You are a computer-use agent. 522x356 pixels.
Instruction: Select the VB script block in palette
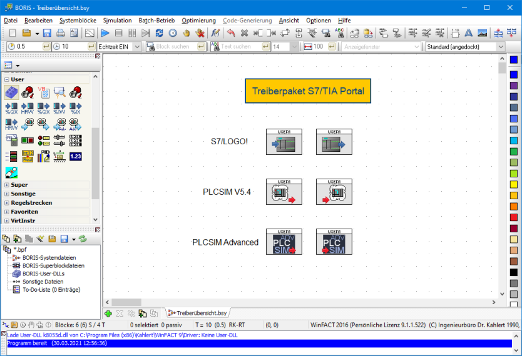coord(44,92)
